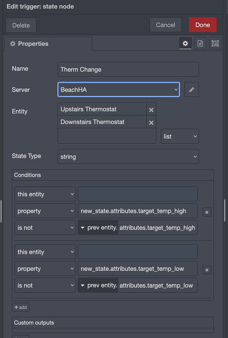The height and width of the screenshot is (338, 228).
Task: Open the Server dropdown showing BeachHA
Action: 119,90
